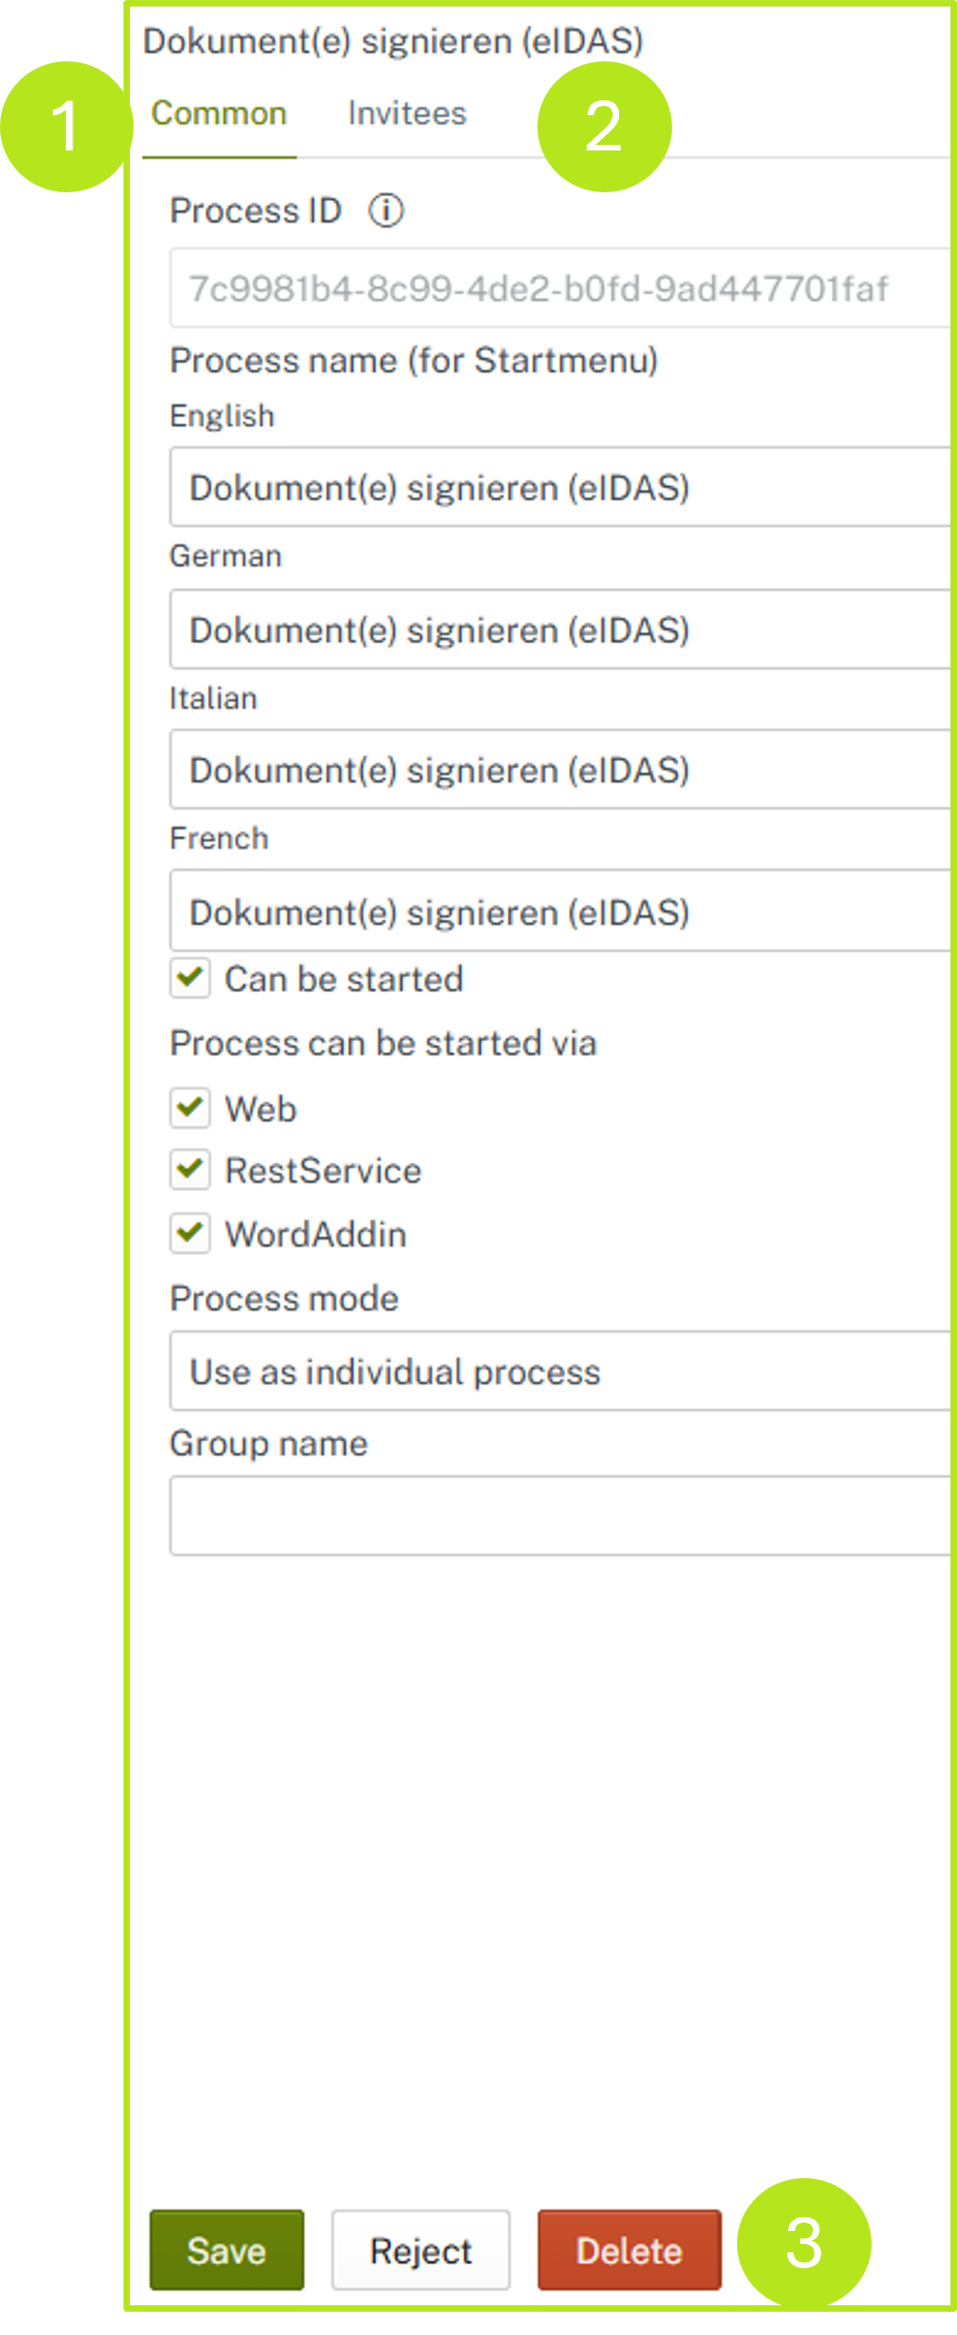This screenshot has height=2335, width=957.
Task: Click the green number 3 marker
Action: tap(804, 2242)
